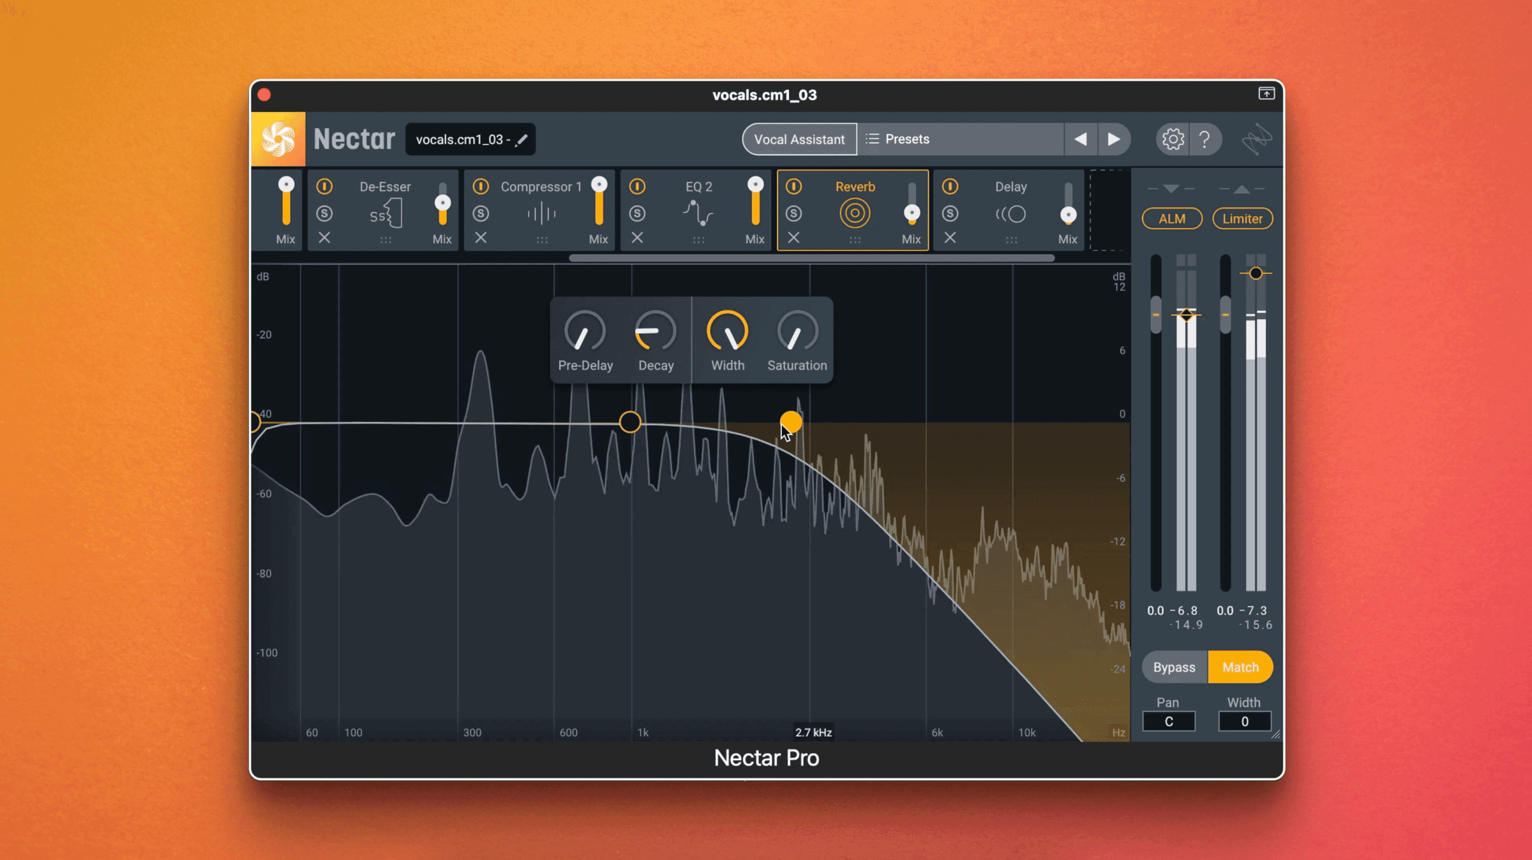This screenshot has width=1532, height=860.
Task: Grab the EQ 2 reorder handle dots
Action: (698, 240)
